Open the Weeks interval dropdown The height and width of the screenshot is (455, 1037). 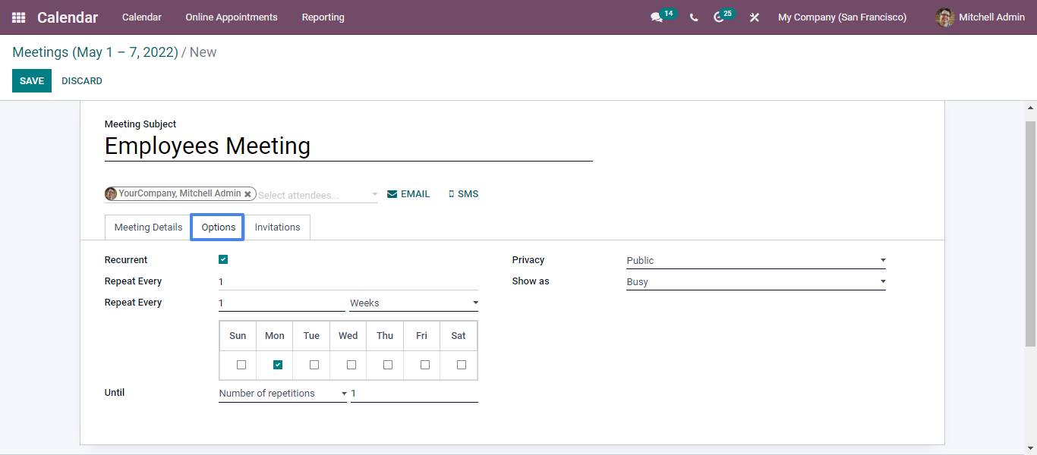point(414,303)
